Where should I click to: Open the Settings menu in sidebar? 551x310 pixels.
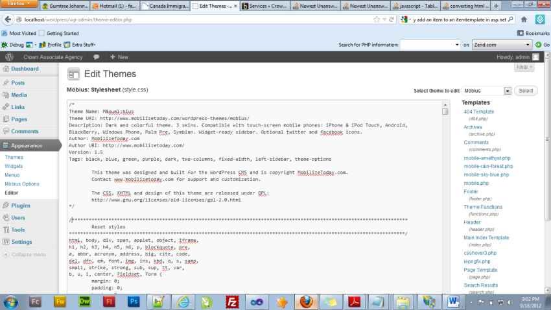(x=21, y=242)
